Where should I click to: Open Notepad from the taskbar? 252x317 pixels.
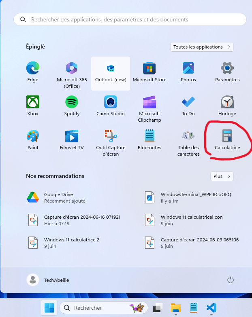pyautogui.click(x=194, y=308)
